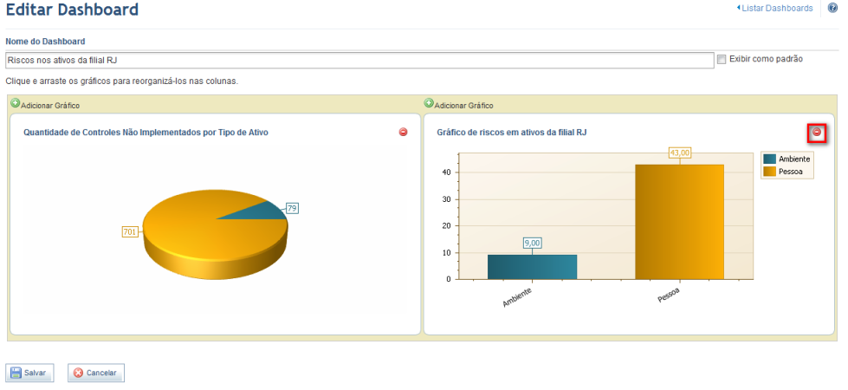Click the Pessoa axis label
Image resolution: width=848 pixels, height=390 pixels.
click(x=669, y=295)
